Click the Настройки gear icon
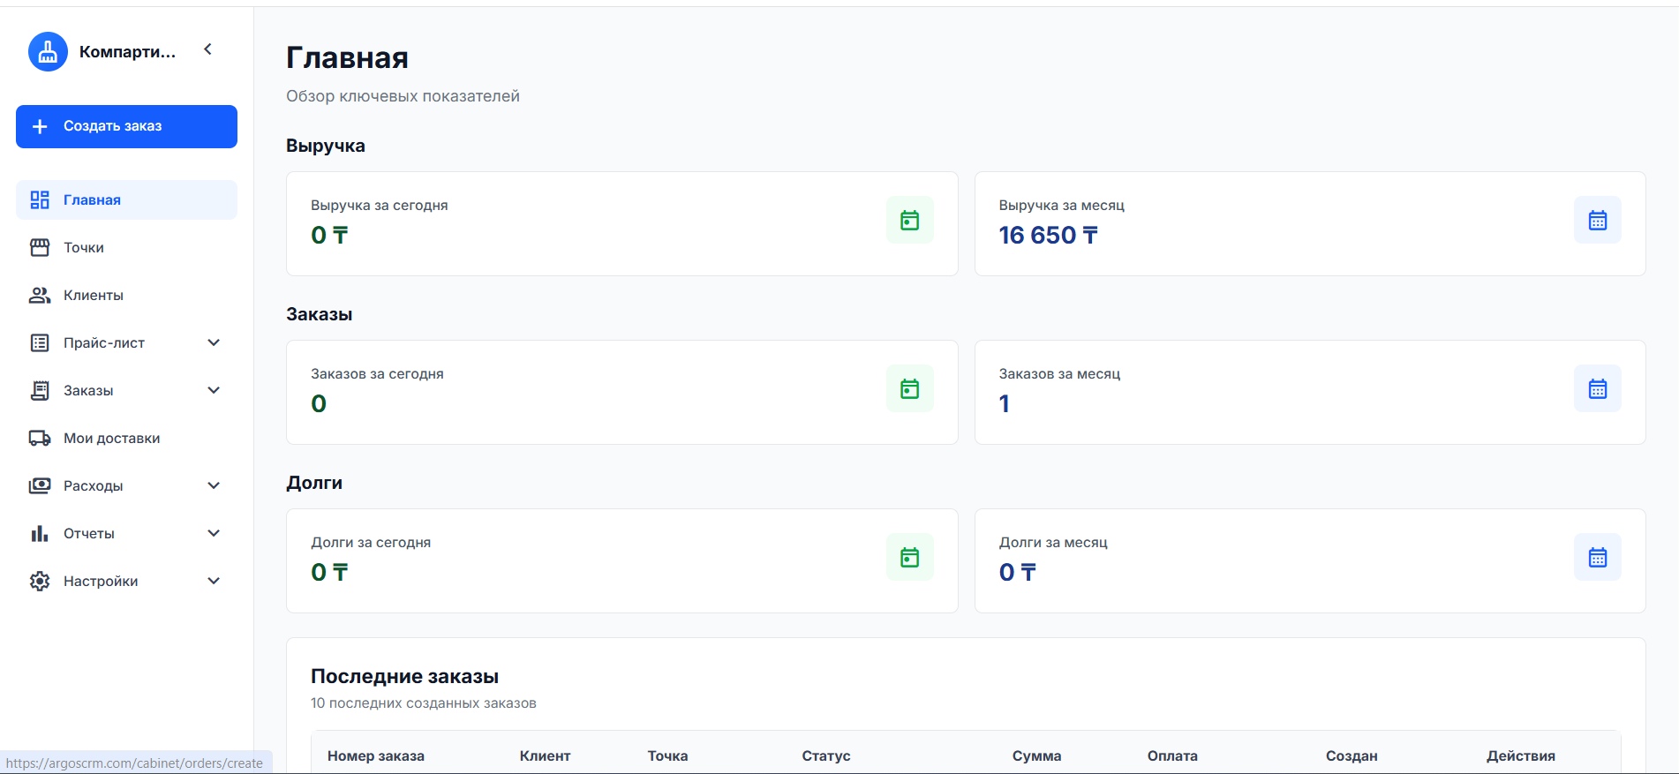 [x=40, y=582]
